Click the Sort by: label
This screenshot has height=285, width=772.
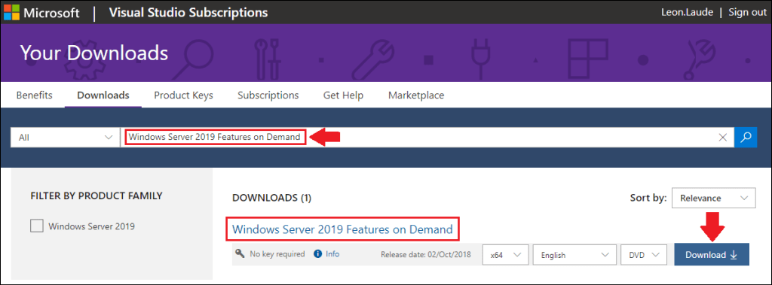click(x=648, y=198)
